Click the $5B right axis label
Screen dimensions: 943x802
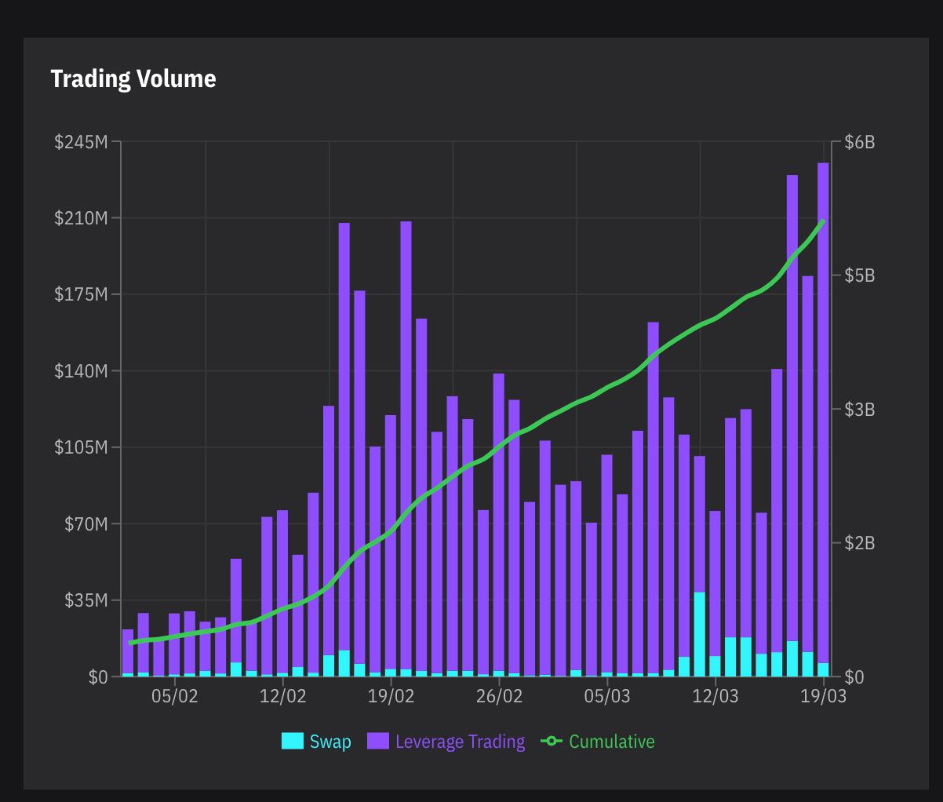tap(859, 275)
